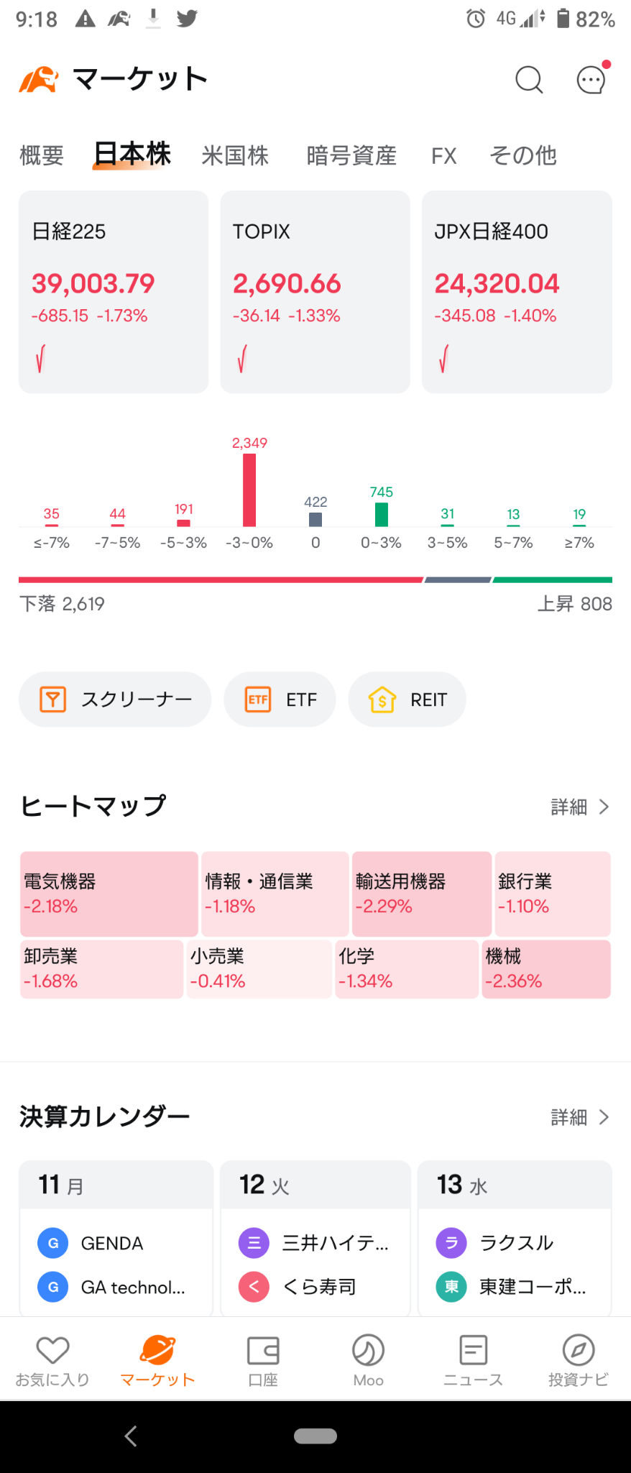The height and width of the screenshot is (1473, 631).
Task: Open the ニュース news icon
Action: pos(473,1350)
